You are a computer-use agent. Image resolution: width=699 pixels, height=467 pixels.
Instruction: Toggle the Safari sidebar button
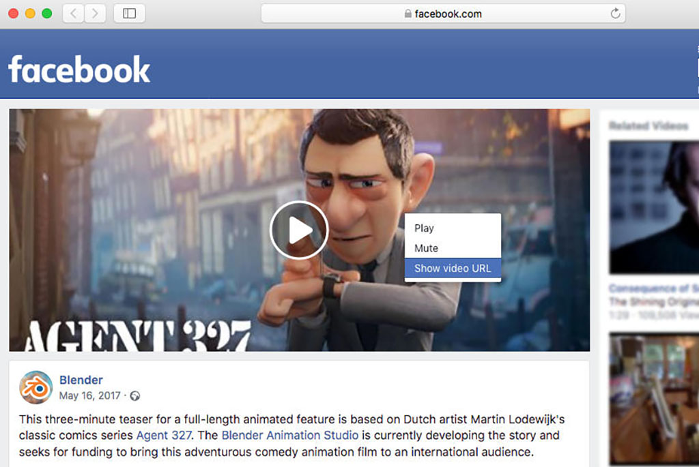tap(129, 14)
